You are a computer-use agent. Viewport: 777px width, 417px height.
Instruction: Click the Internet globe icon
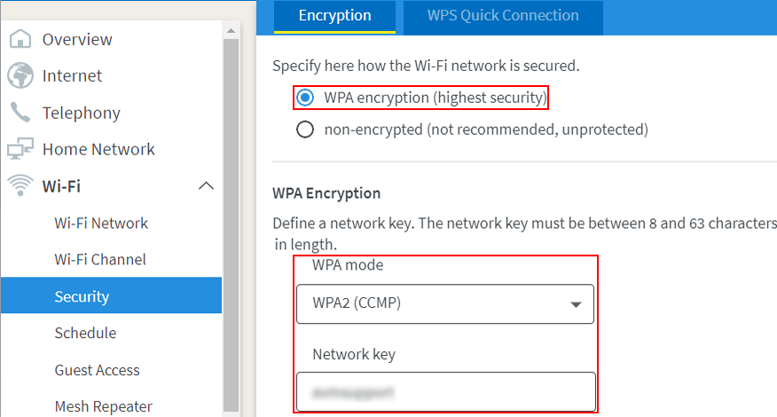(20, 76)
